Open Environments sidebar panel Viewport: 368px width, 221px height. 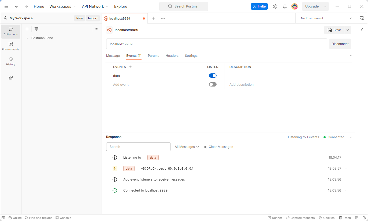(11, 46)
